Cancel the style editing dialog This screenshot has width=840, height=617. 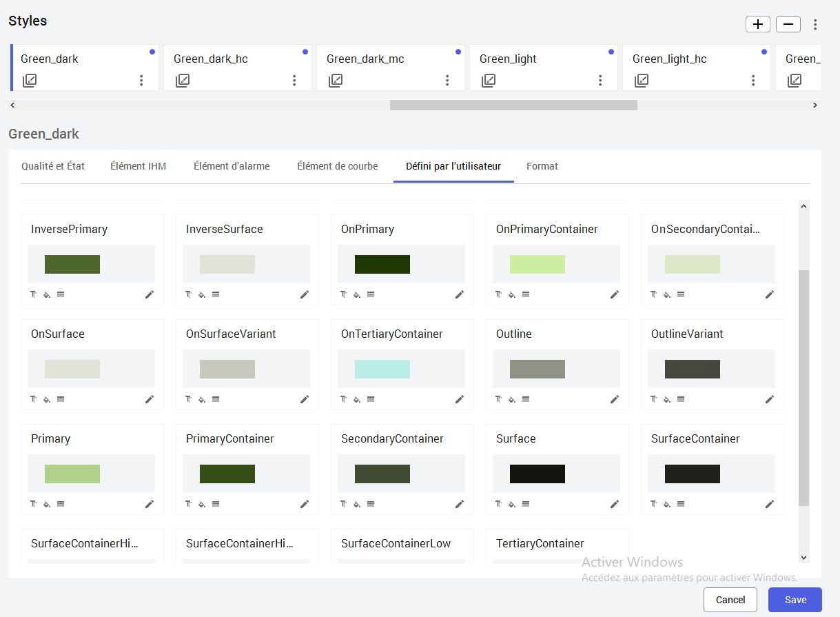730,600
